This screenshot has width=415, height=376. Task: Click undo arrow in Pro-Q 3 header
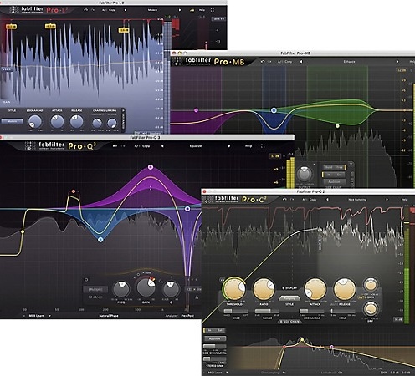coord(115,146)
